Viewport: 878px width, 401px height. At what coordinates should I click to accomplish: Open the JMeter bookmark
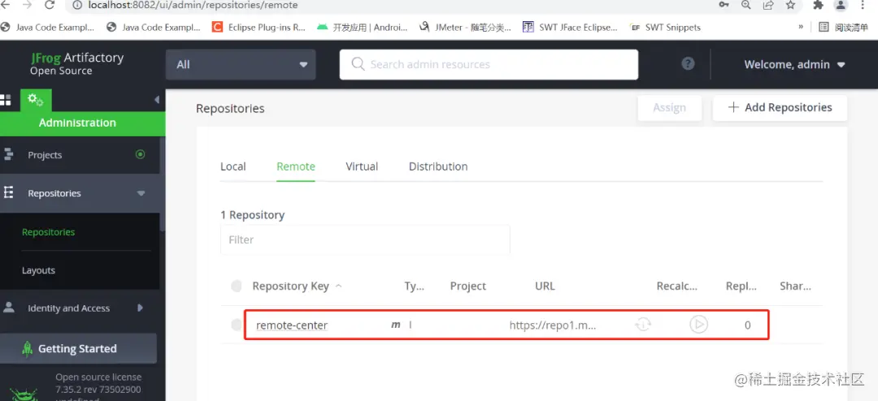pos(465,27)
